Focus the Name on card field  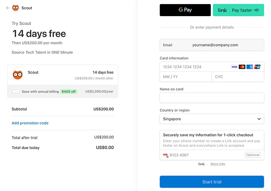click(212, 98)
